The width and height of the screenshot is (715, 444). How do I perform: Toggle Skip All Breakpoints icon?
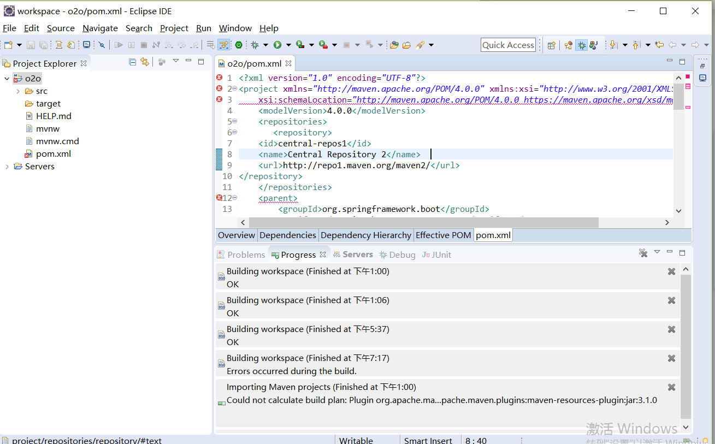[102, 45]
